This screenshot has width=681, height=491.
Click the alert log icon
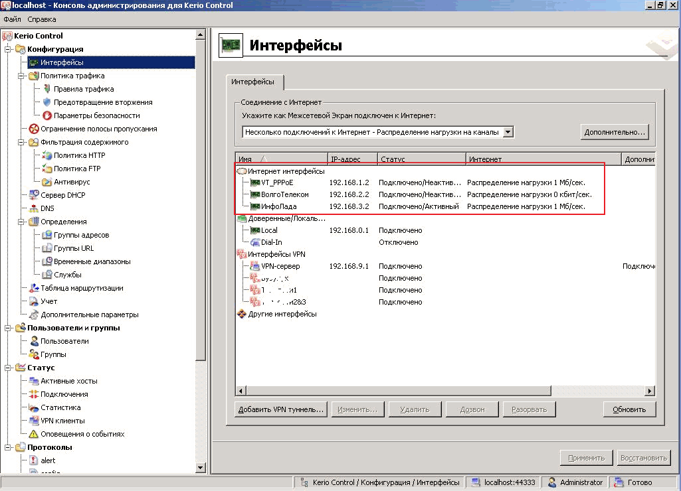point(34,460)
